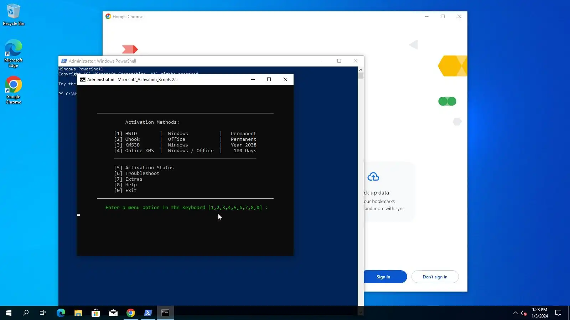Click the Activation Scripts window system icon
The width and height of the screenshot is (570, 320).
[x=83, y=80]
